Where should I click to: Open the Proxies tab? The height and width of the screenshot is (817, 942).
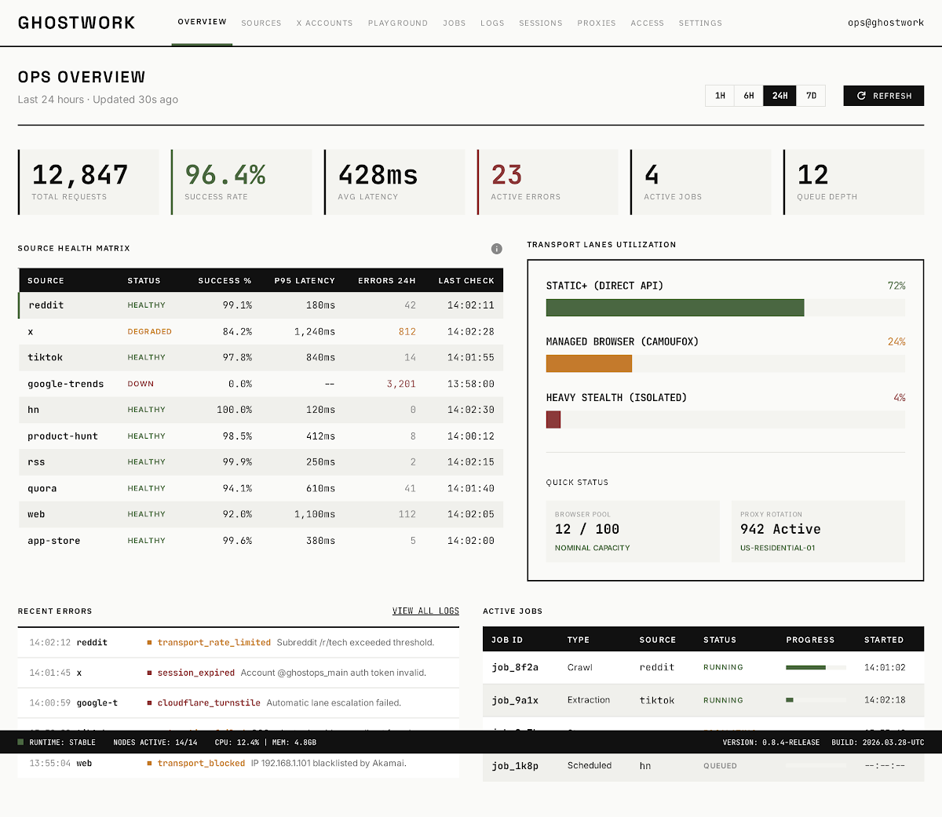(x=597, y=24)
